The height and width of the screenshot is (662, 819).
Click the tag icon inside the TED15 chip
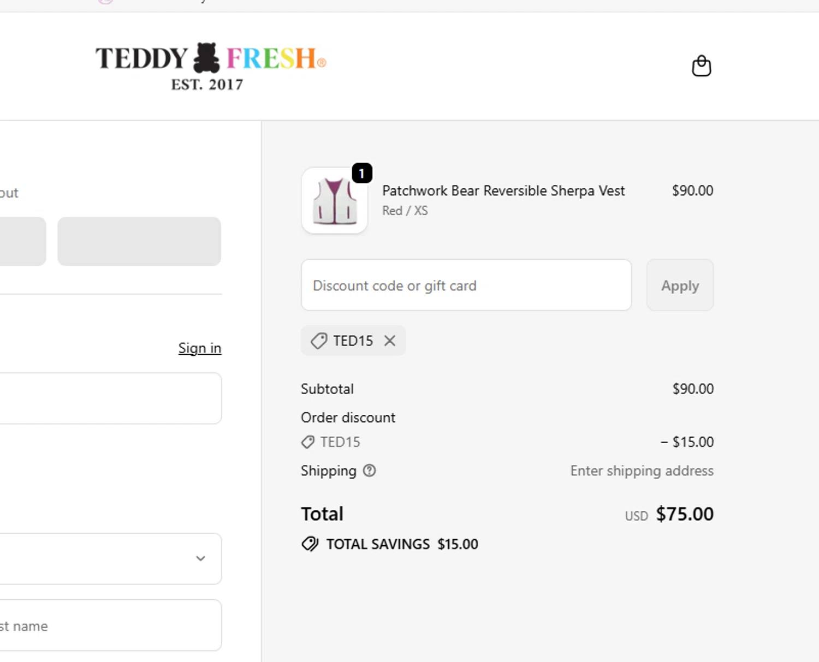click(x=319, y=341)
